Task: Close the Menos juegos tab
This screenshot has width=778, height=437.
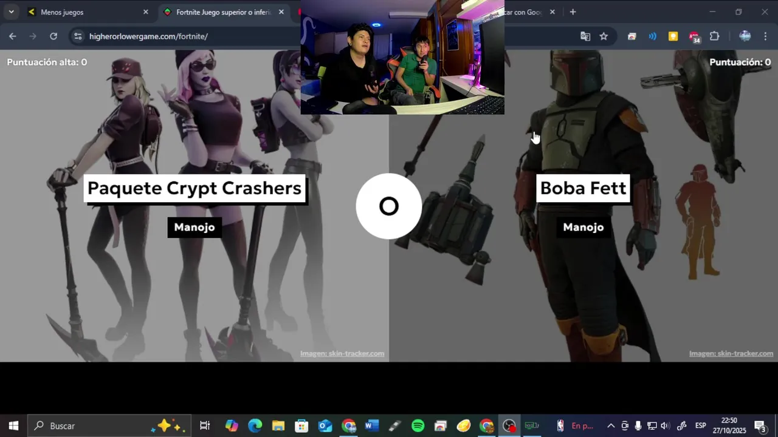Action: point(145,12)
